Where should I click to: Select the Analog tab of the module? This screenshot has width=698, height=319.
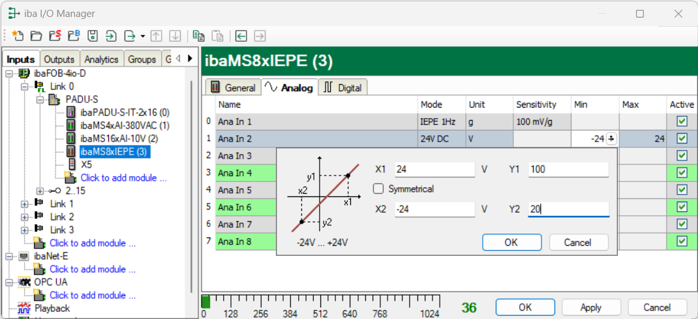[x=290, y=87]
